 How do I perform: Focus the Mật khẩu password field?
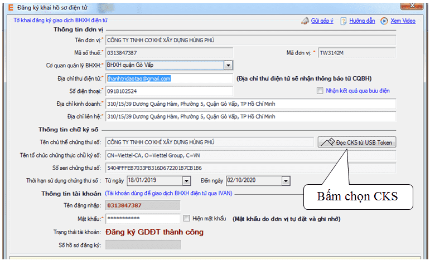pos(143,218)
